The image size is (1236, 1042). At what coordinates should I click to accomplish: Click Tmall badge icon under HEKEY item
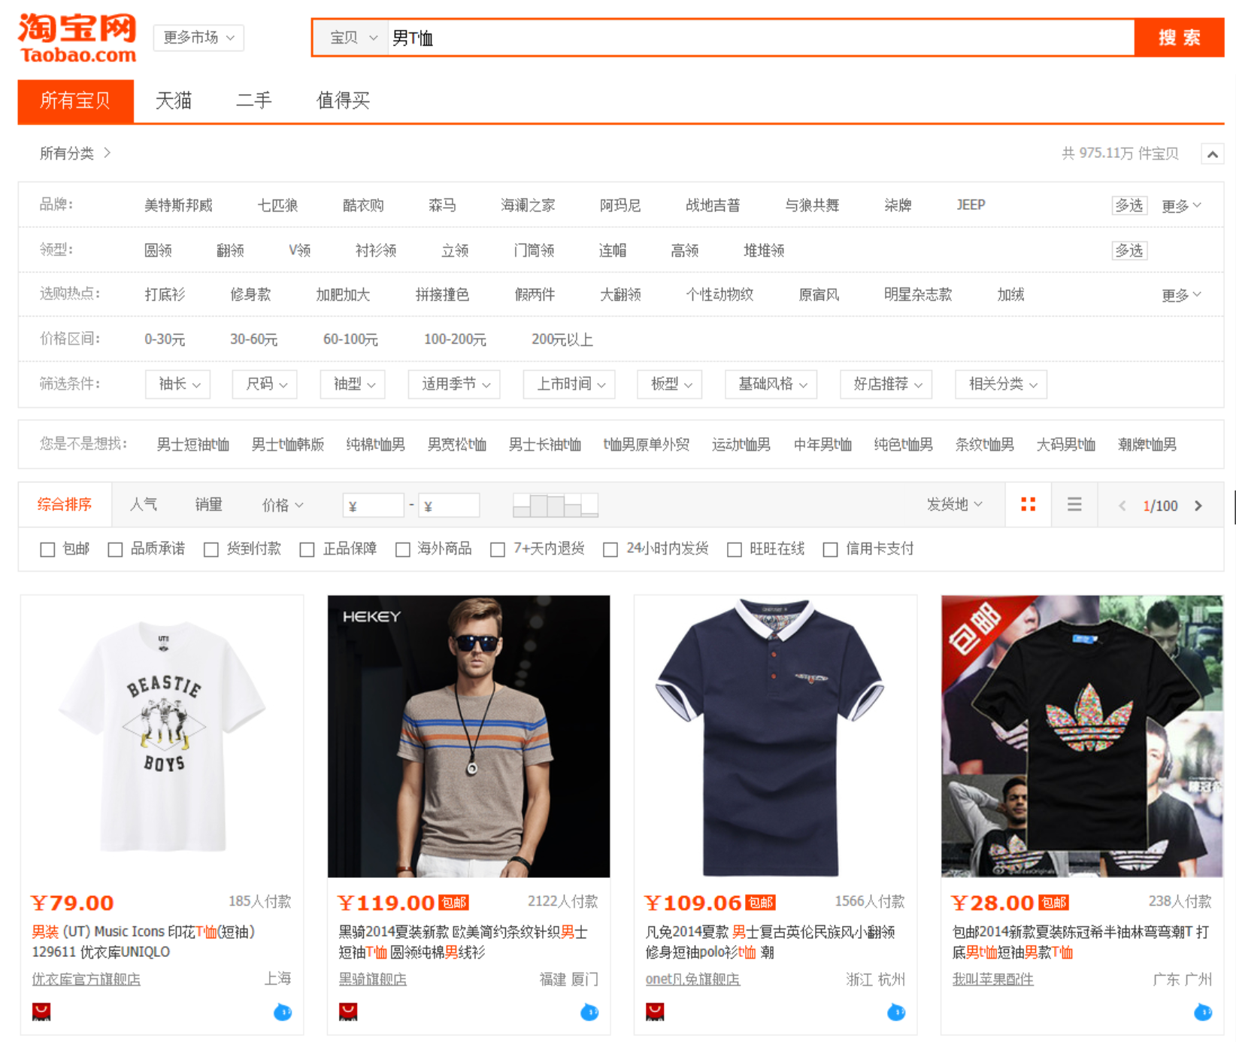348,1012
